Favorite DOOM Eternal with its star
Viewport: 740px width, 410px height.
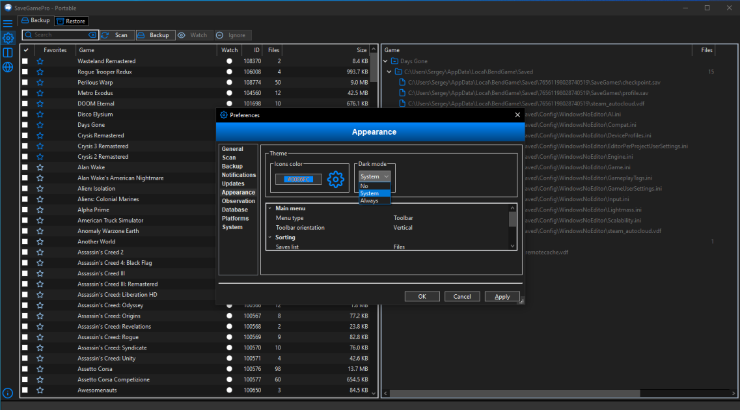[40, 103]
